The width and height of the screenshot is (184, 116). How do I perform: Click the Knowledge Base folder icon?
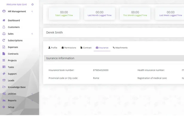click(4, 87)
